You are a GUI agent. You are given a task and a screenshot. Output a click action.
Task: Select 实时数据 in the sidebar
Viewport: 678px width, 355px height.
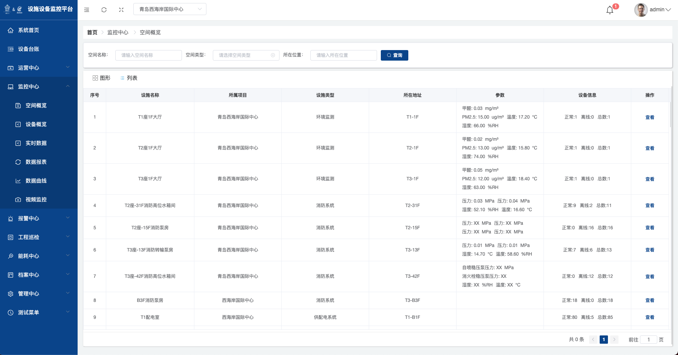click(36, 143)
